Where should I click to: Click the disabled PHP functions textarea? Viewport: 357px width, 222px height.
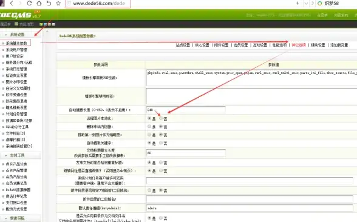251,78
